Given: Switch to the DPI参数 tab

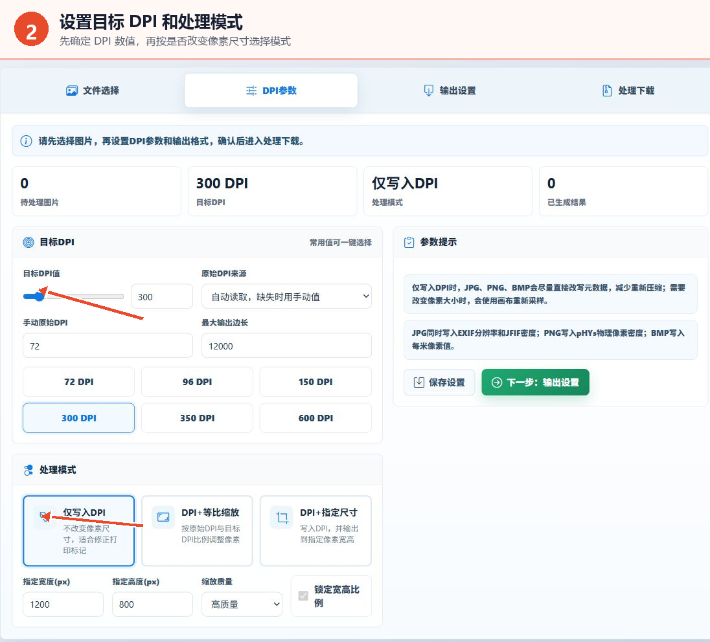Looking at the screenshot, I should click(x=271, y=91).
